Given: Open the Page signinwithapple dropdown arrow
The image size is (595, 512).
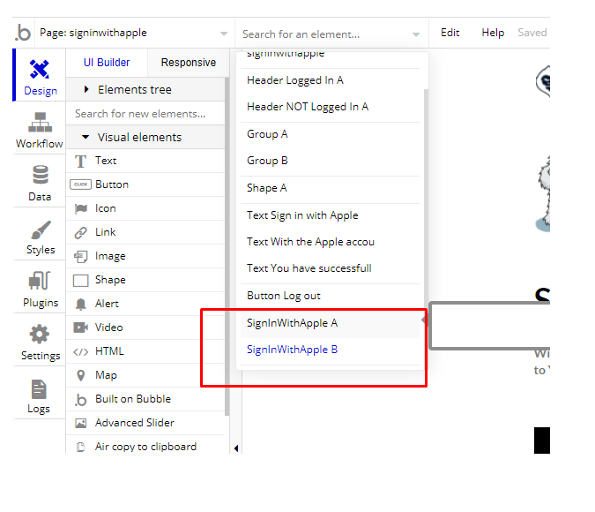Looking at the screenshot, I should (x=224, y=34).
